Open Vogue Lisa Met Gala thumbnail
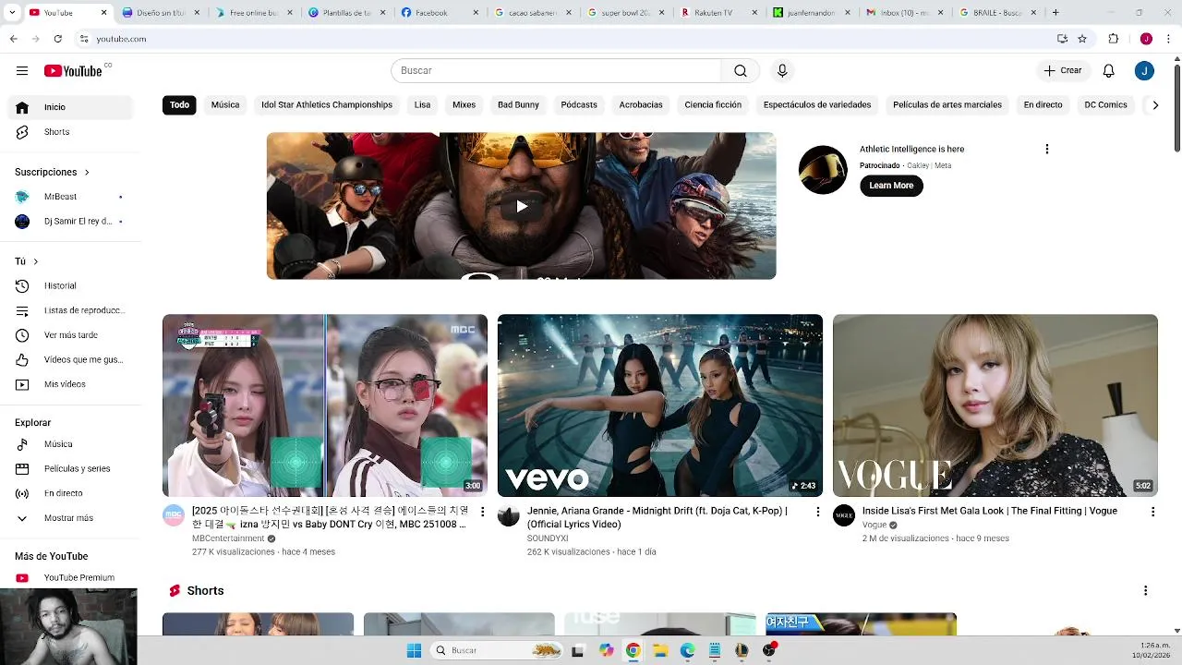This screenshot has height=665, width=1182. [x=995, y=405]
